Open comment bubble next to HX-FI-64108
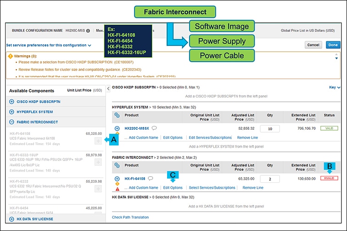 click(x=151, y=178)
